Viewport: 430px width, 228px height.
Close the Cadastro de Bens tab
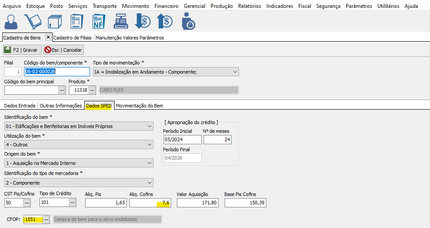(48, 37)
